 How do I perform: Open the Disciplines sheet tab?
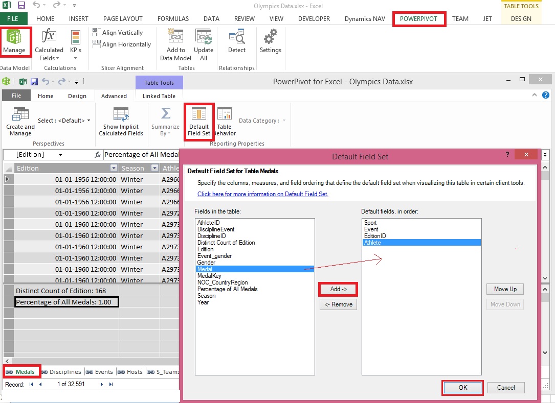(62, 372)
